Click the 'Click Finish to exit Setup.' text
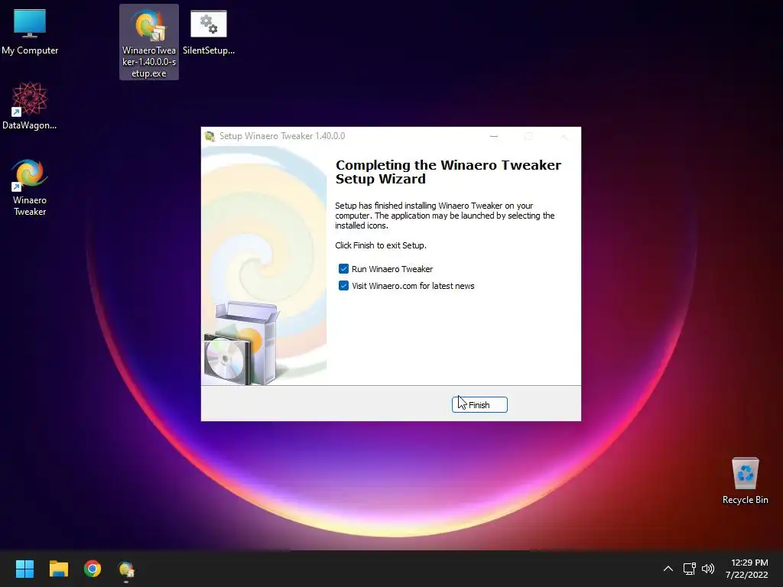 point(381,245)
